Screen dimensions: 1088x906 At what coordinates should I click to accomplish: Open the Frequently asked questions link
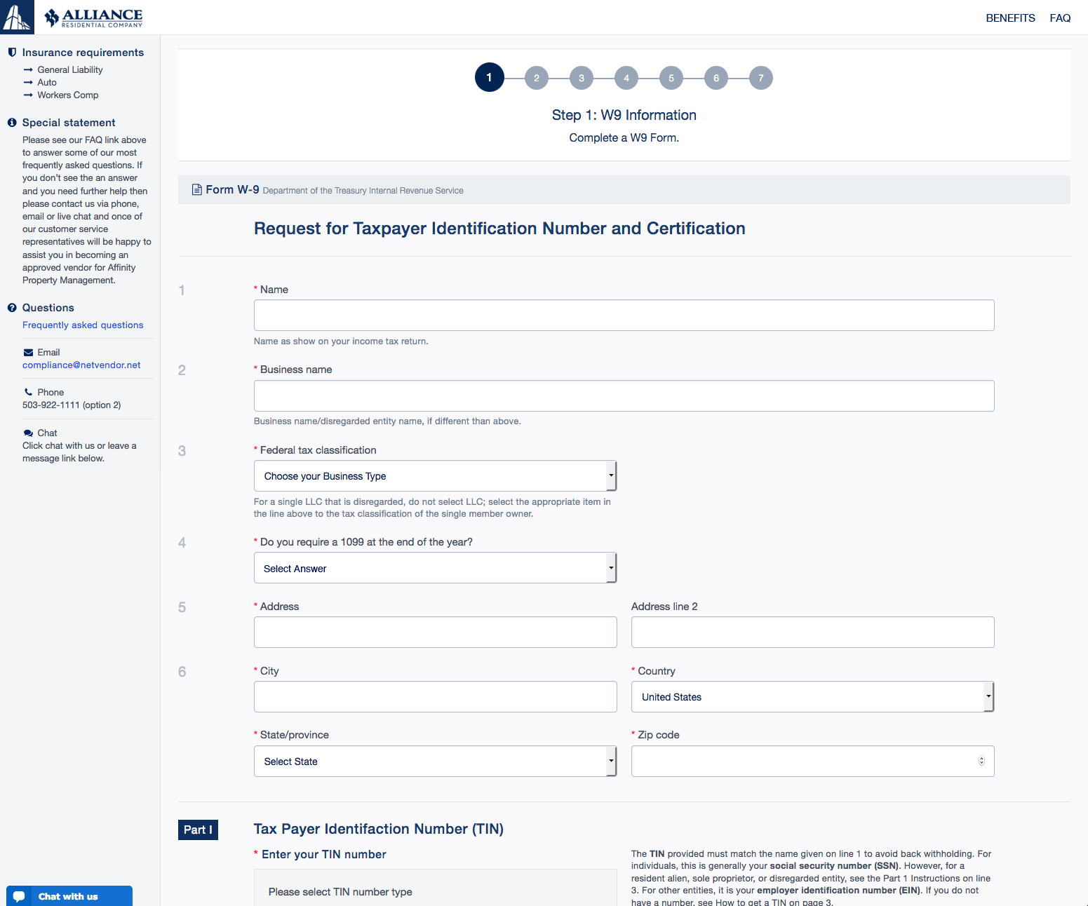click(83, 325)
